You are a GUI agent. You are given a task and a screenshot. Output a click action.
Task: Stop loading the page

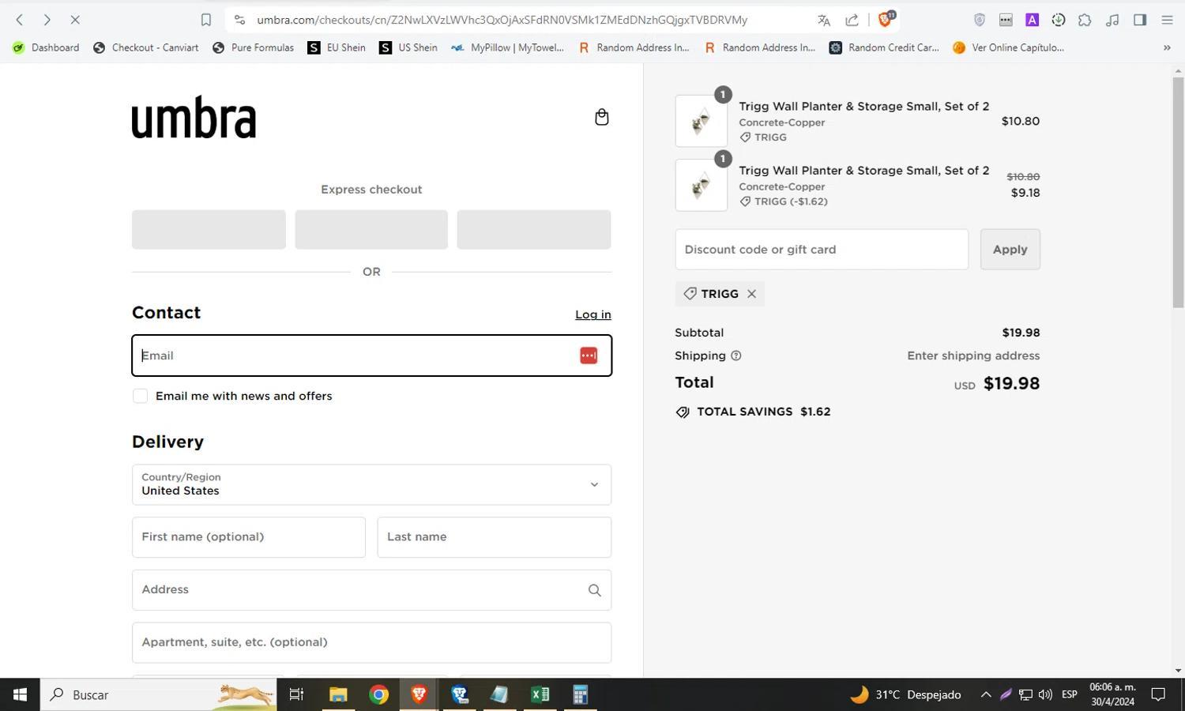coord(75,20)
